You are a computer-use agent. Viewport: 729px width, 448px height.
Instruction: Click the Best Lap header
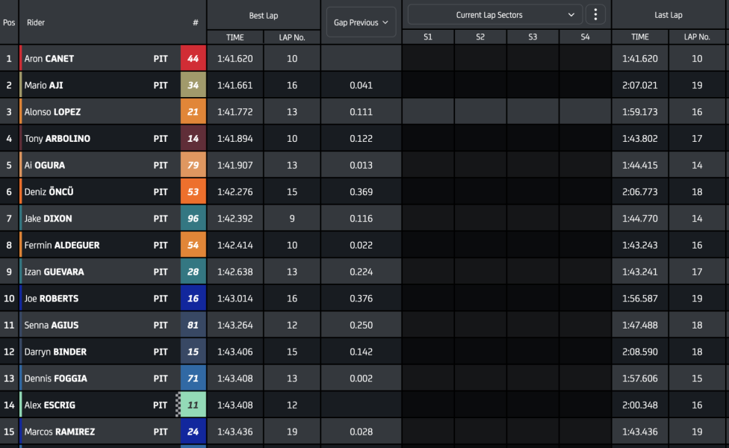[x=264, y=16]
